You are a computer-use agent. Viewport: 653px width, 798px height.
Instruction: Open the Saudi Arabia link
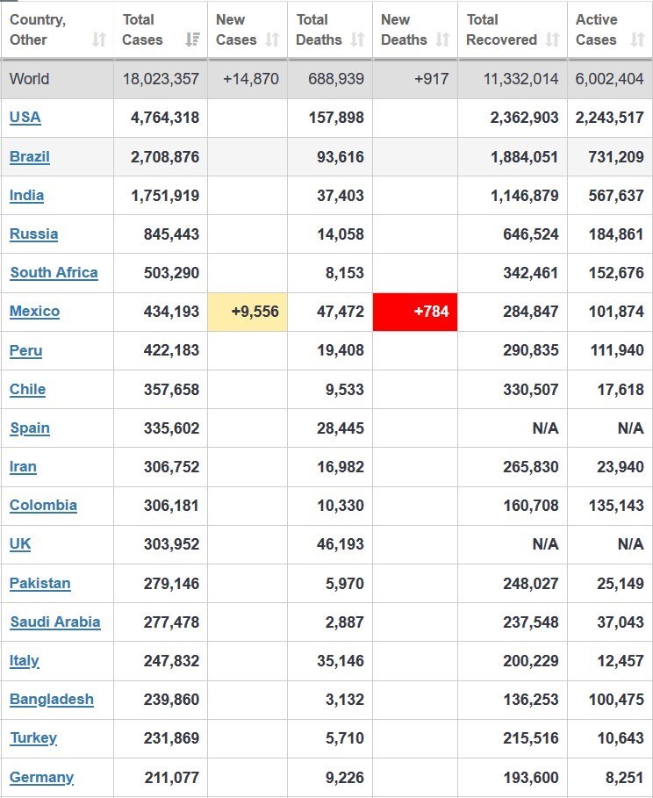click(x=55, y=622)
